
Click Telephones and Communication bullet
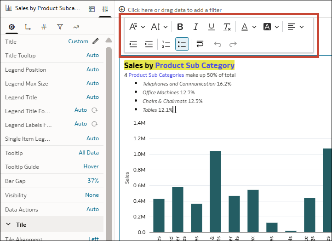coord(187,84)
